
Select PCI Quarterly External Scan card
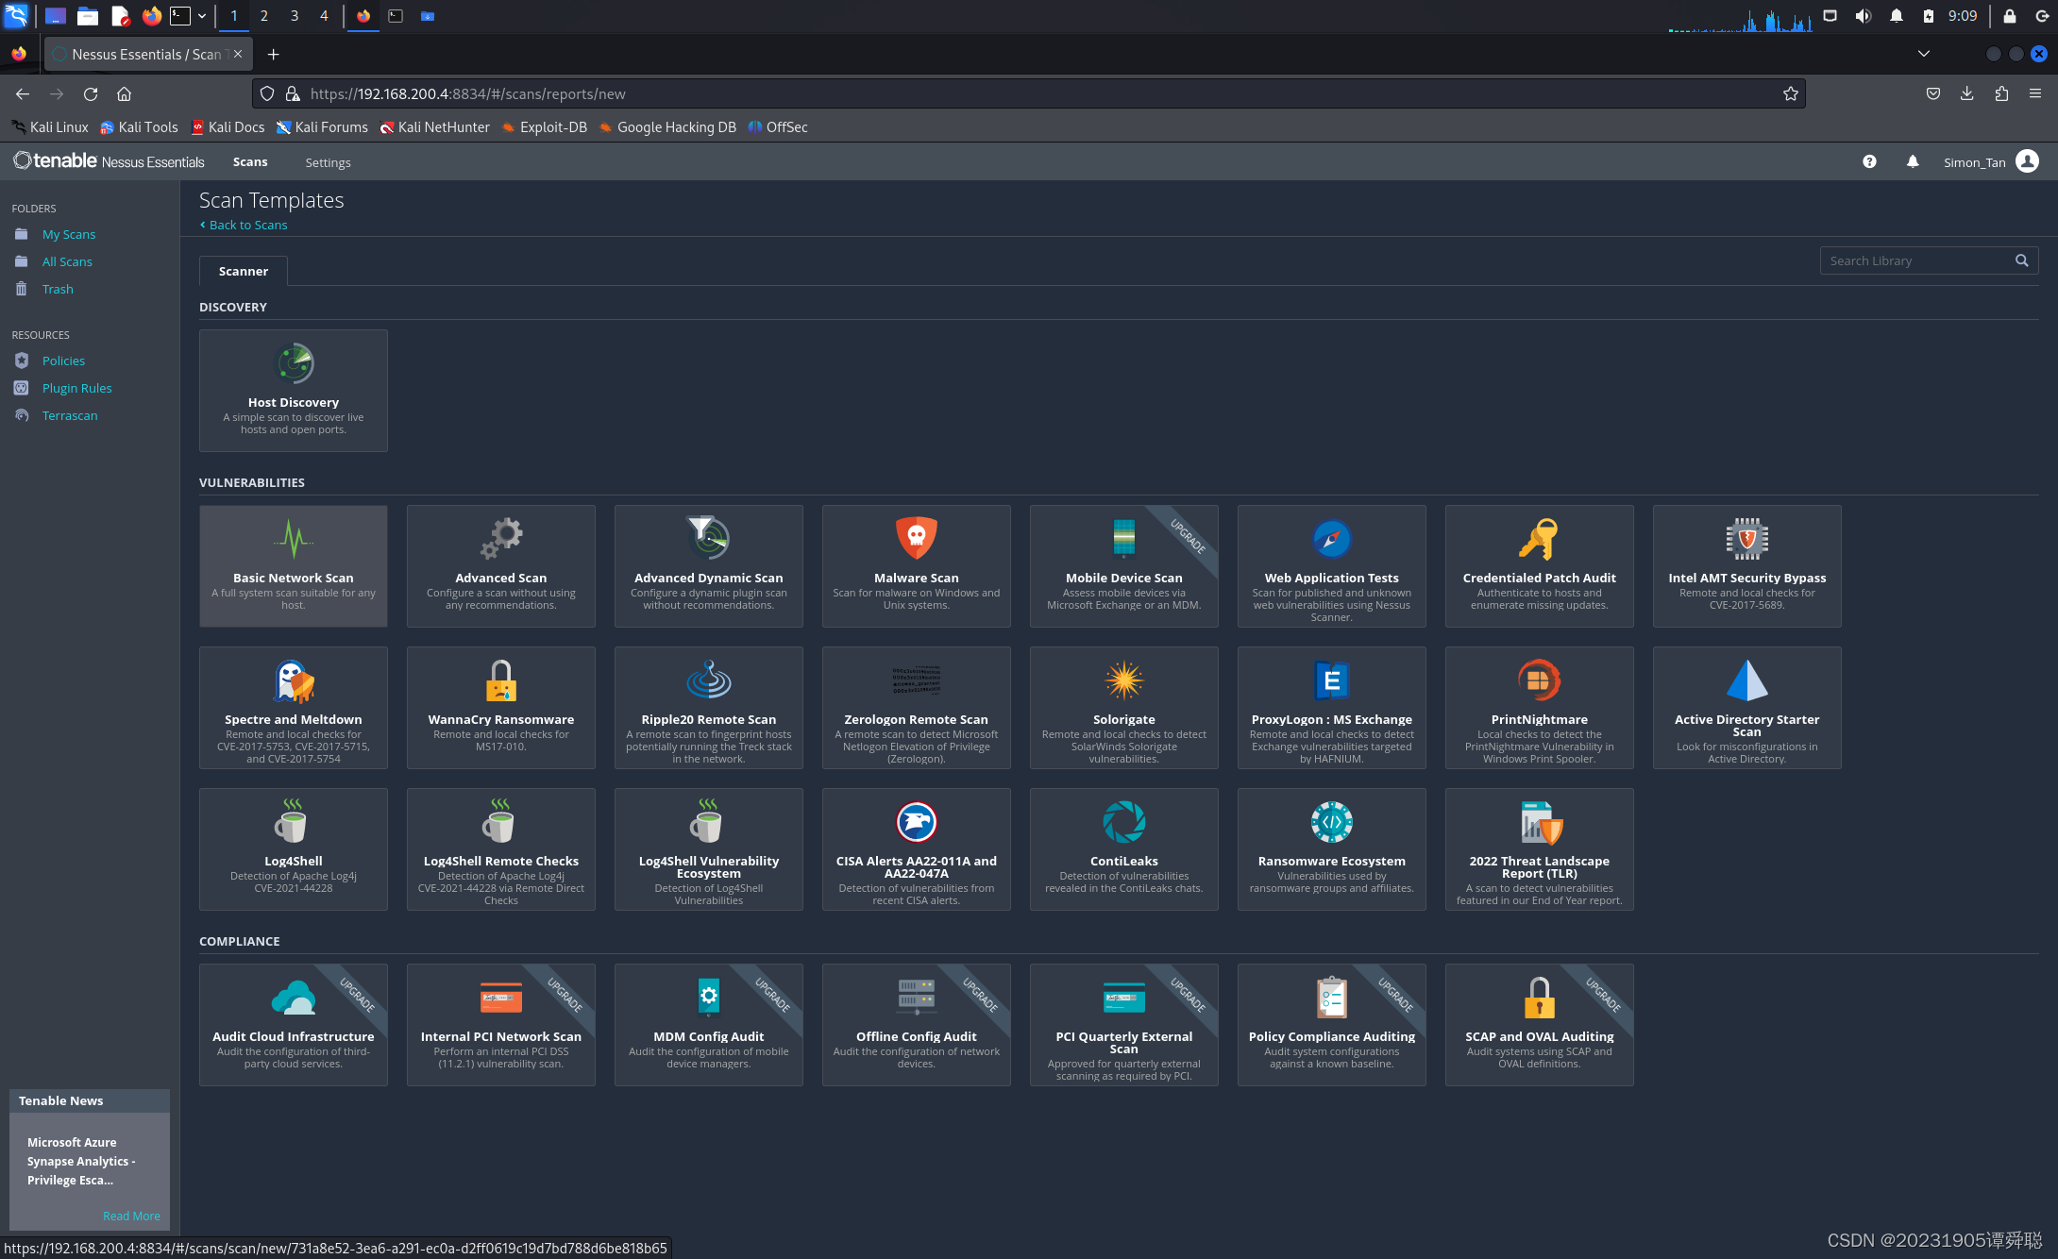[x=1123, y=1024]
